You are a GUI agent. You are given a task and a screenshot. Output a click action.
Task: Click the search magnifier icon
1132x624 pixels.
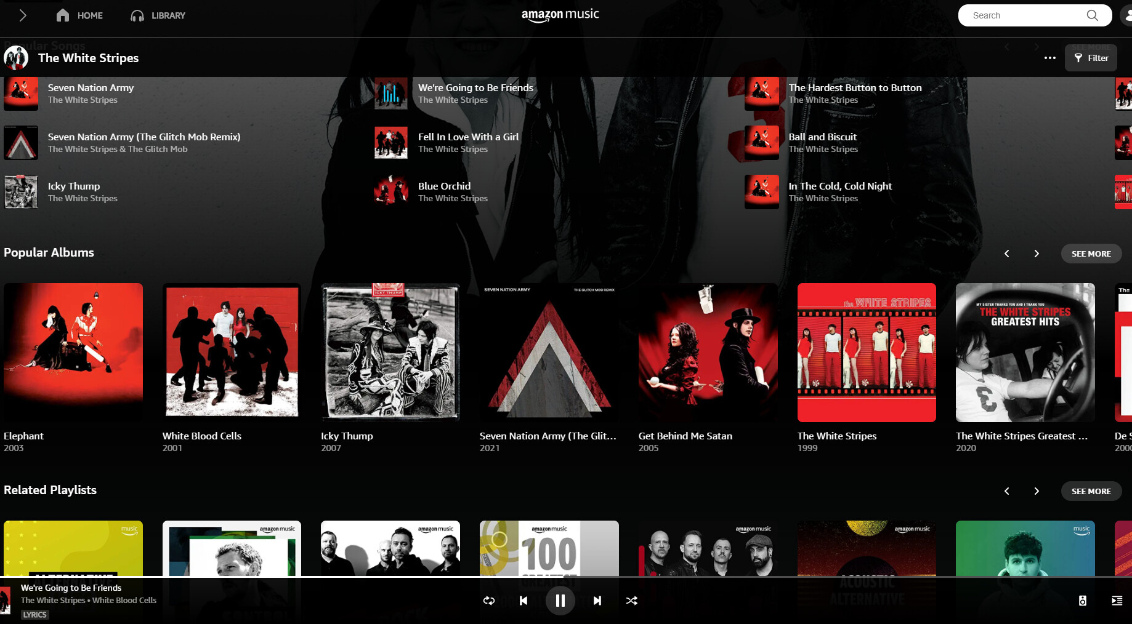click(x=1093, y=15)
